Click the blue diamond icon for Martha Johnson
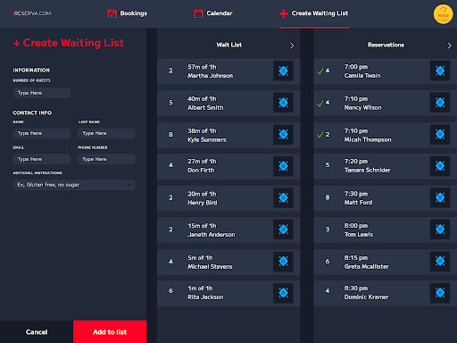 [x=283, y=71]
